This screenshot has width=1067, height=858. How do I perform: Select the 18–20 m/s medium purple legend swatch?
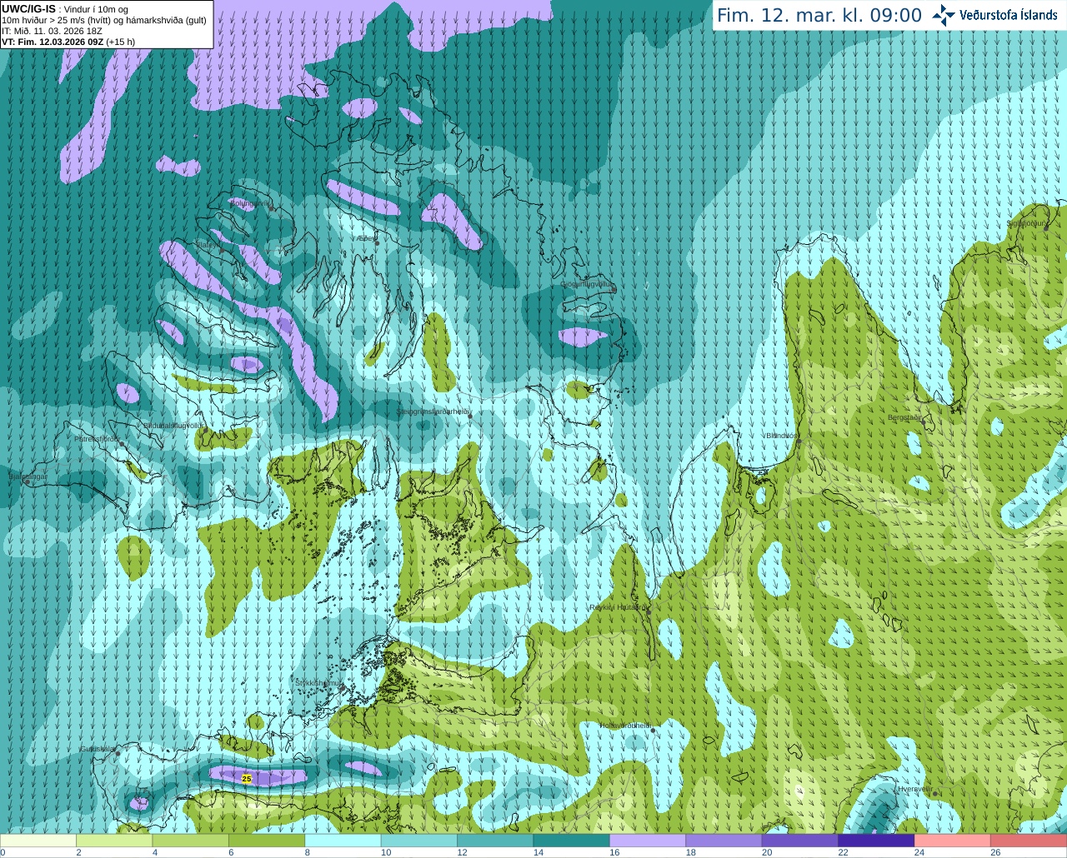(x=724, y=841)
